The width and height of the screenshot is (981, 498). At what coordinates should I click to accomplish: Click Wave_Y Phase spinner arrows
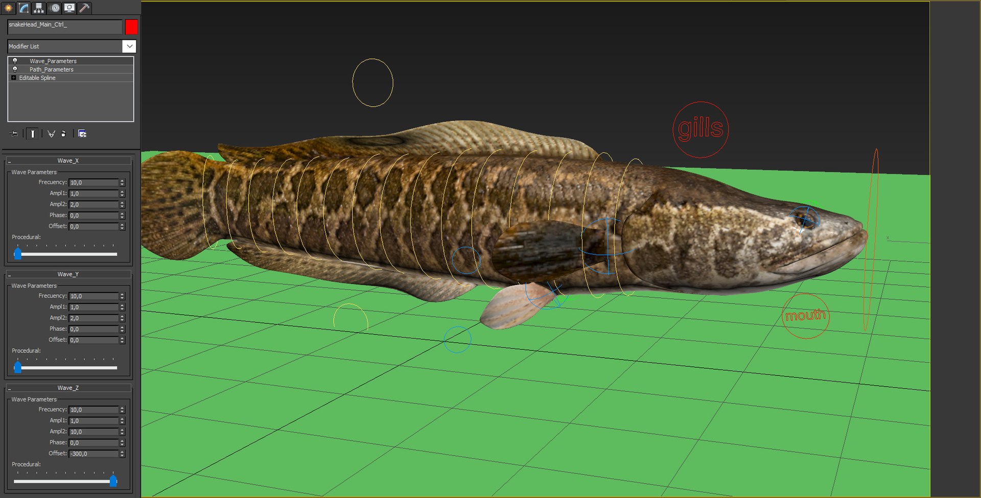122,329
